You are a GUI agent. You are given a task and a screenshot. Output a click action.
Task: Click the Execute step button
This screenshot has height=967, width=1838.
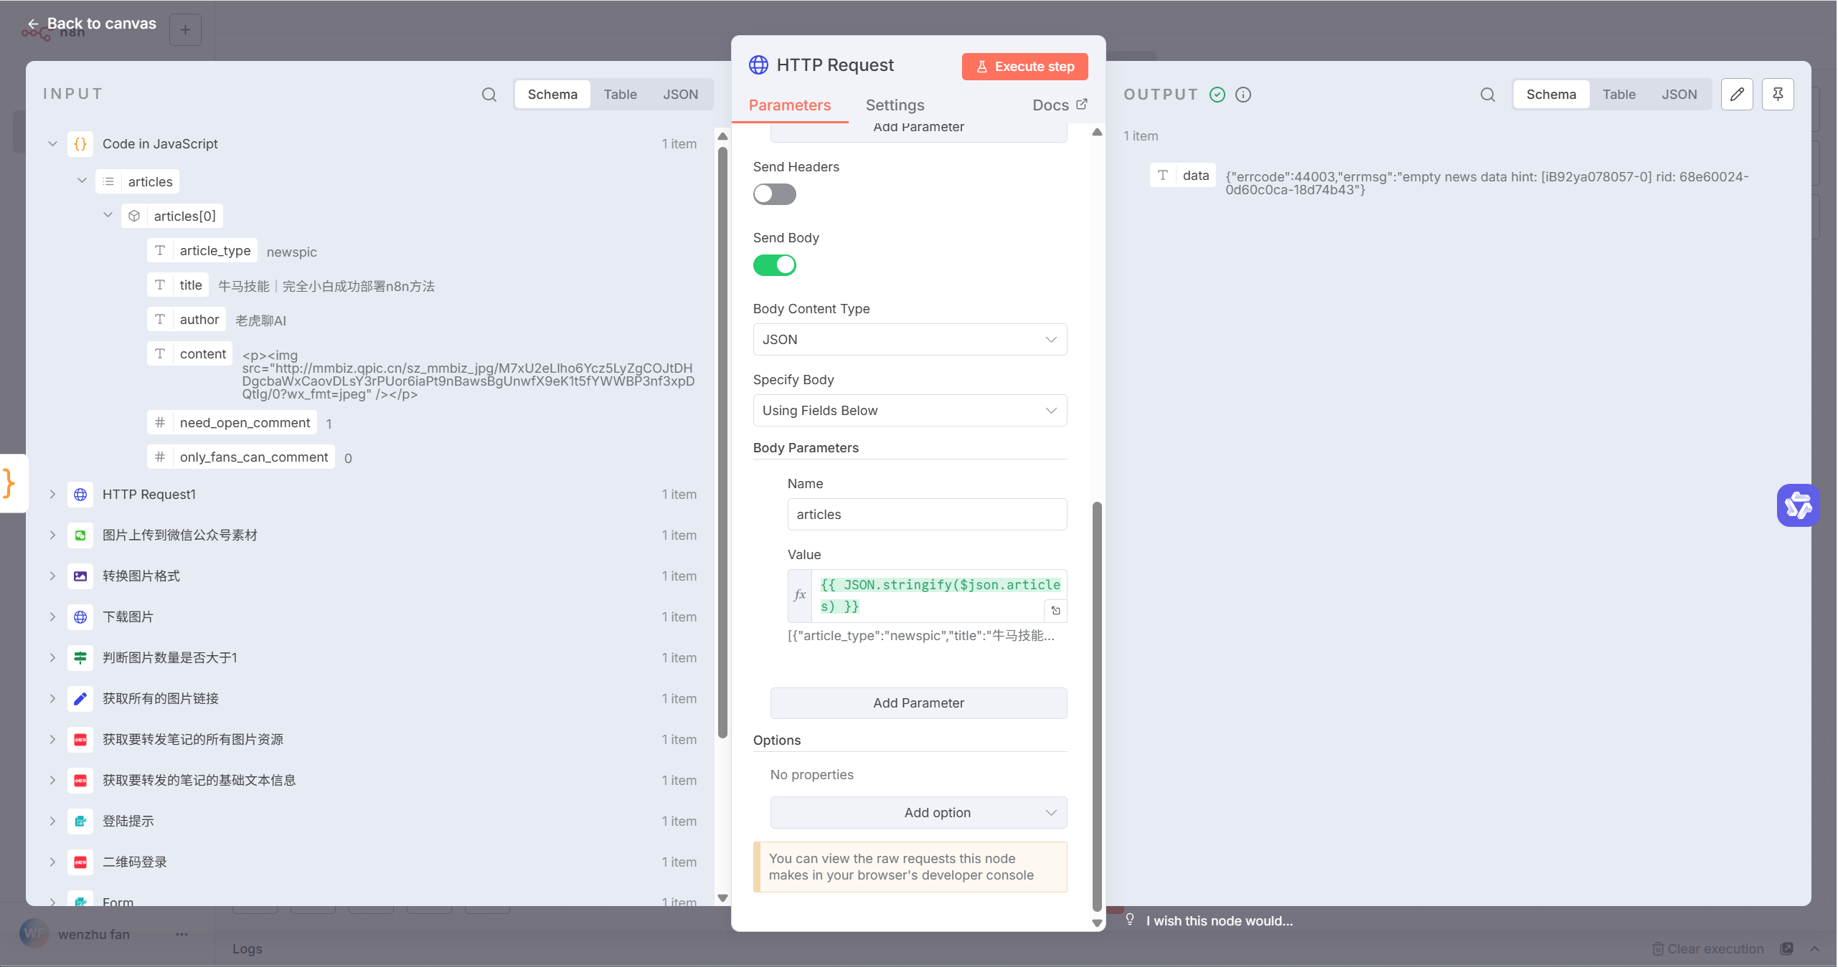[1024, 67]
